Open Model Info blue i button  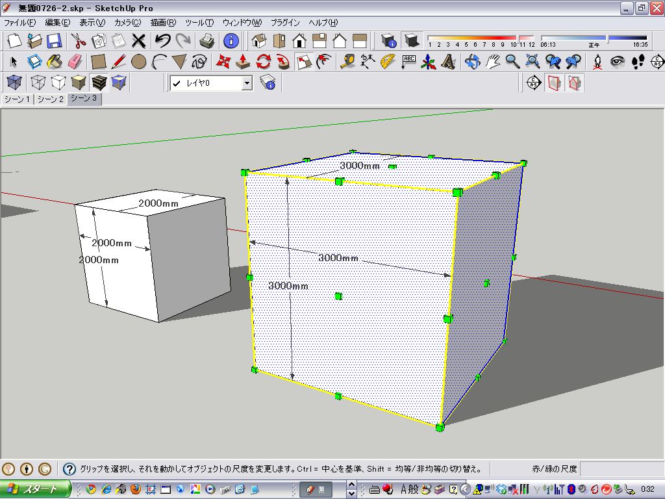coord(231,41)
